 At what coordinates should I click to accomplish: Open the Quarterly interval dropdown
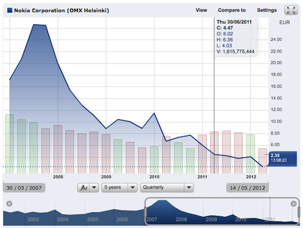click(x=167, y=188)
